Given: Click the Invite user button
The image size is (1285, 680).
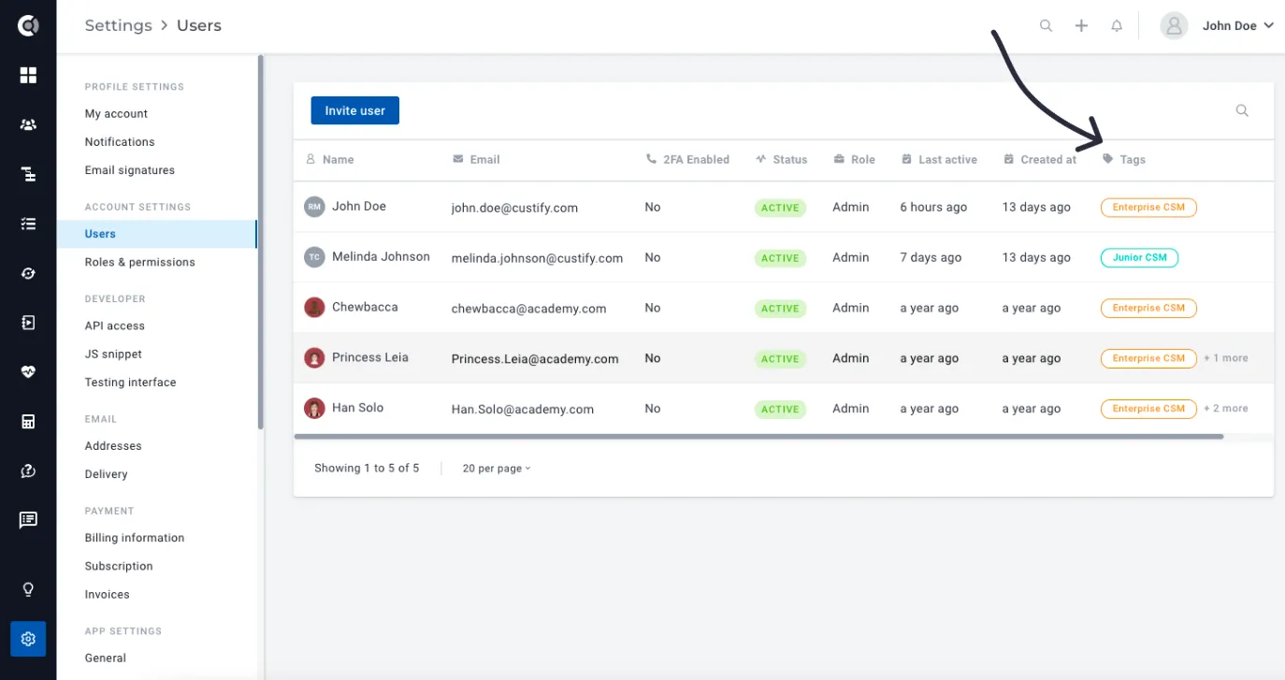Looking at the screenshot, I should point(355,110).
